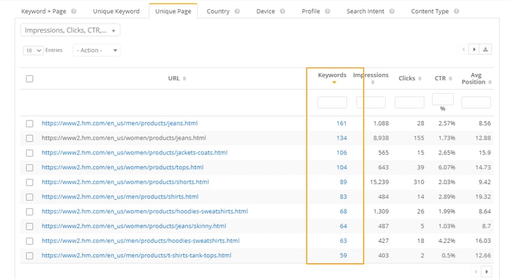Check men hoodies-sweatshirts.html row checkbox
The height and width of the screenshot is (279, 509).
click(x=29, y=241)
